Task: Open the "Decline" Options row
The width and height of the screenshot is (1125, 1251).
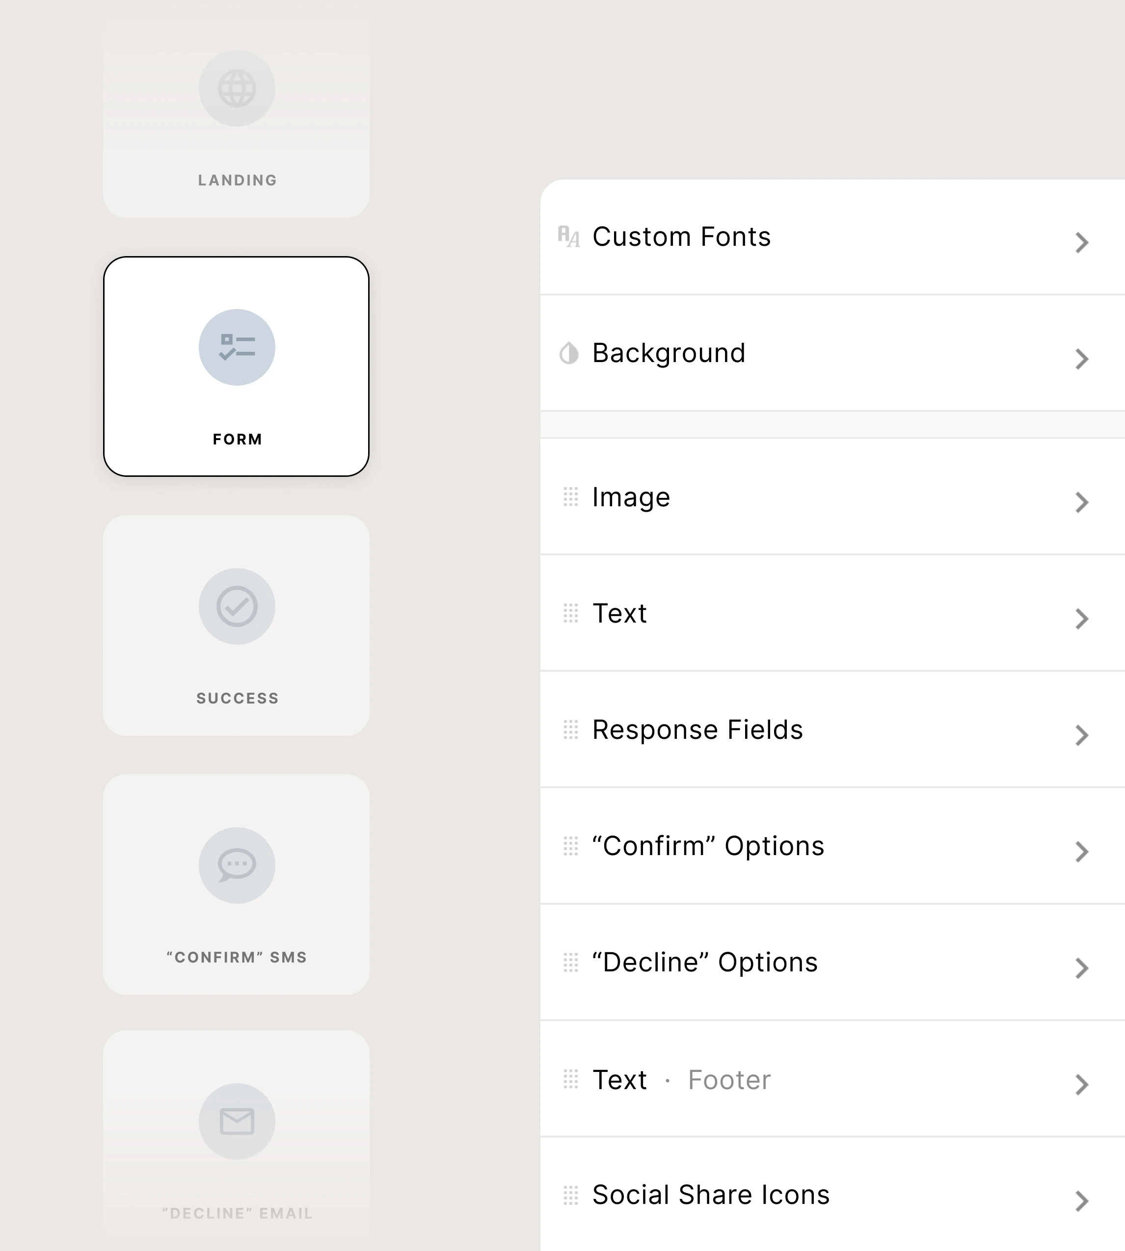Action: (804, 962)
